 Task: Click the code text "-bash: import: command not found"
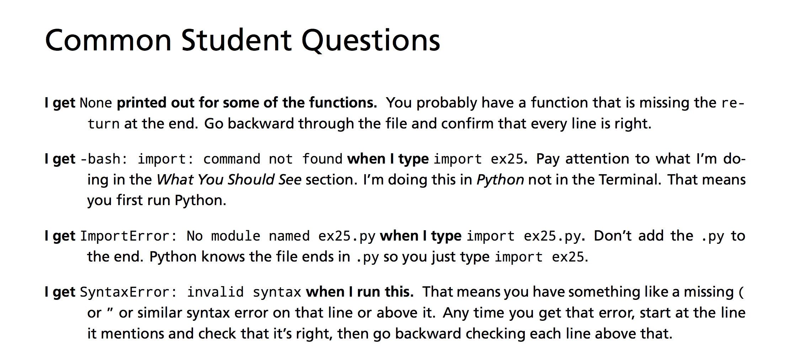point(212,159)
